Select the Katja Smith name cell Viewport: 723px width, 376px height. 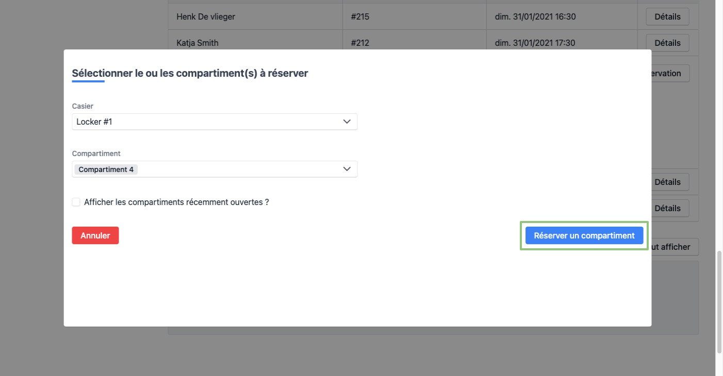pyautogui.click(x=198, y=43)
